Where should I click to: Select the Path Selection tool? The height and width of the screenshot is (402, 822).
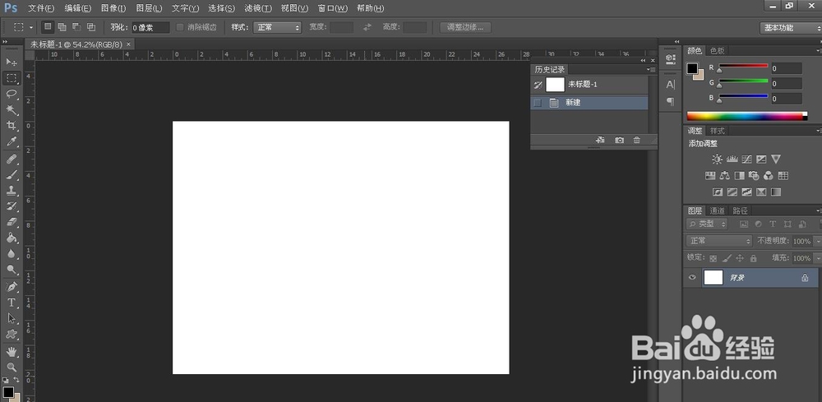coord(11,318)
